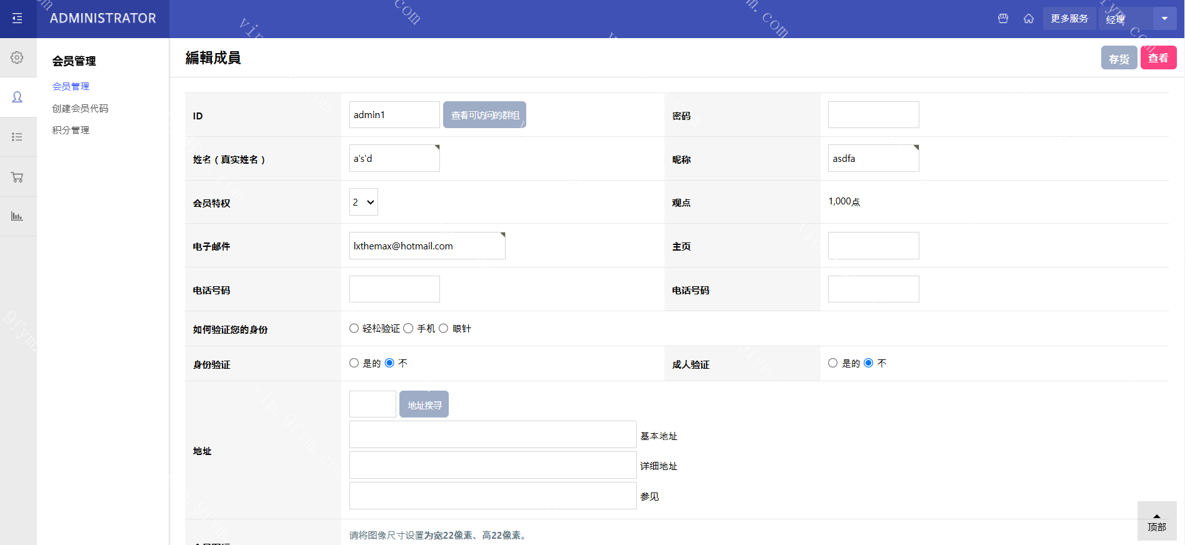Expand the 经理 account dropdown arrow
The height and width of the screenshot is (545, 1185).
tap(1164, 19)
